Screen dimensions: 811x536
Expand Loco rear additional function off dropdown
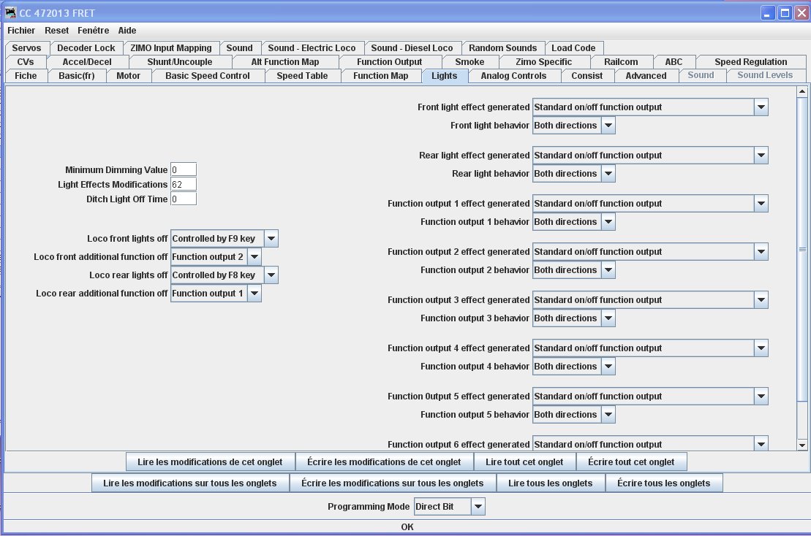[x=254, y=294]
